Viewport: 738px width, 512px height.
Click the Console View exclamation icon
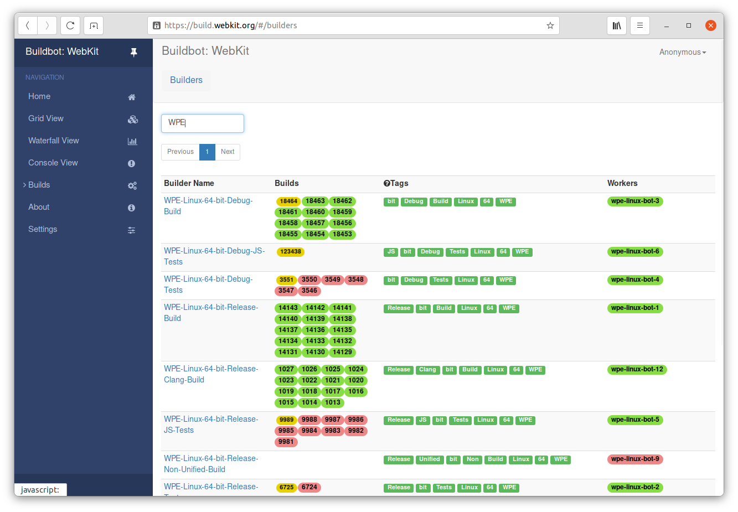[132, 163]
